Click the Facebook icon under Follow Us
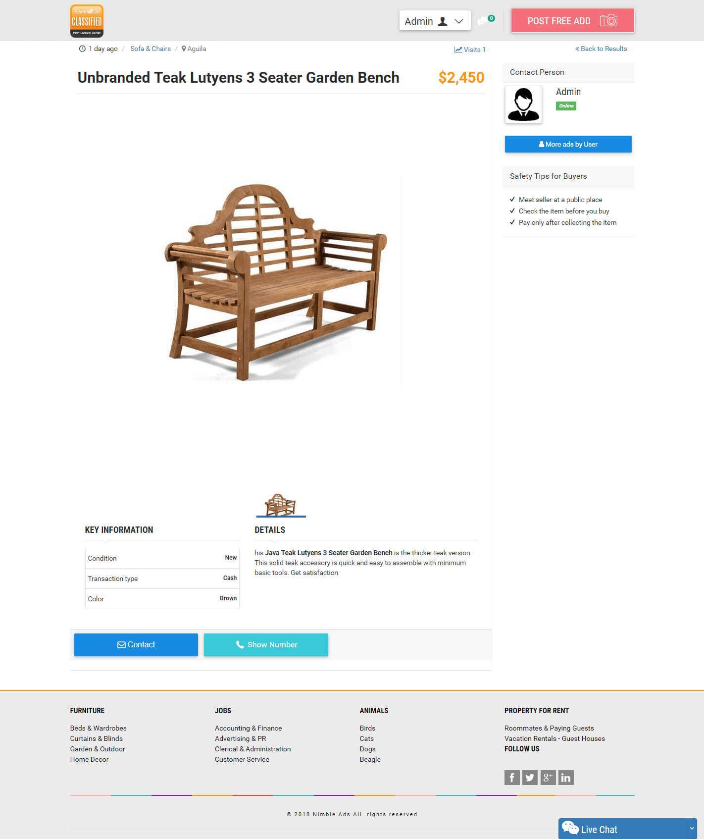Screen dimensions: 704x839 pyautogui.click(x=512, y=778)
